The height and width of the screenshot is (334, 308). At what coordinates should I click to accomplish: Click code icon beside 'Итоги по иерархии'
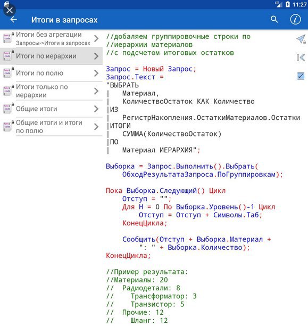point(7,56)
